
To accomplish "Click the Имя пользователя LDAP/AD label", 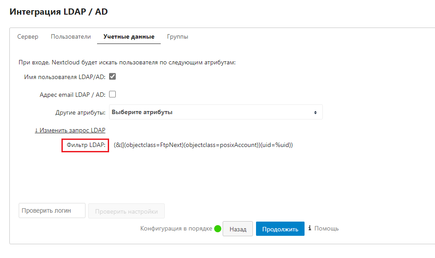I will [65, 77].
